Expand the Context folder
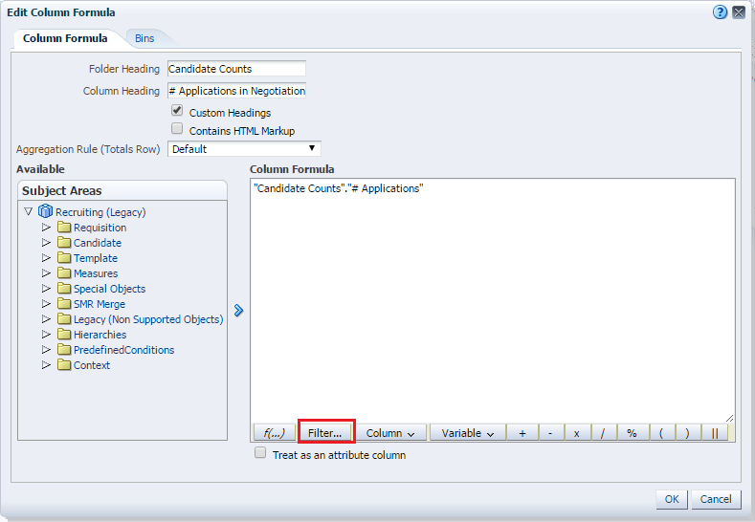 pos(46,364)
